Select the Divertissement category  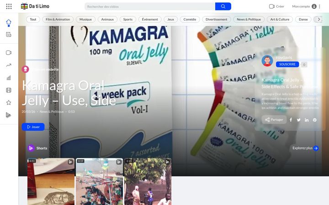[x=216, y=19]
